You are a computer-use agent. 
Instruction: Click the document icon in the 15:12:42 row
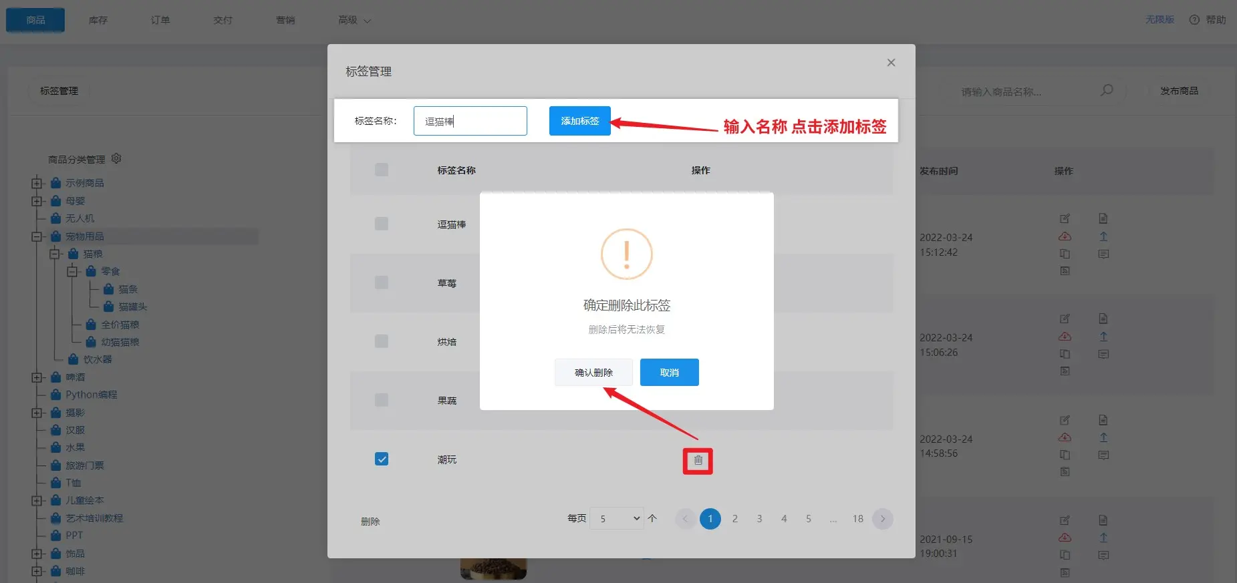click(x=1103, y=218)
